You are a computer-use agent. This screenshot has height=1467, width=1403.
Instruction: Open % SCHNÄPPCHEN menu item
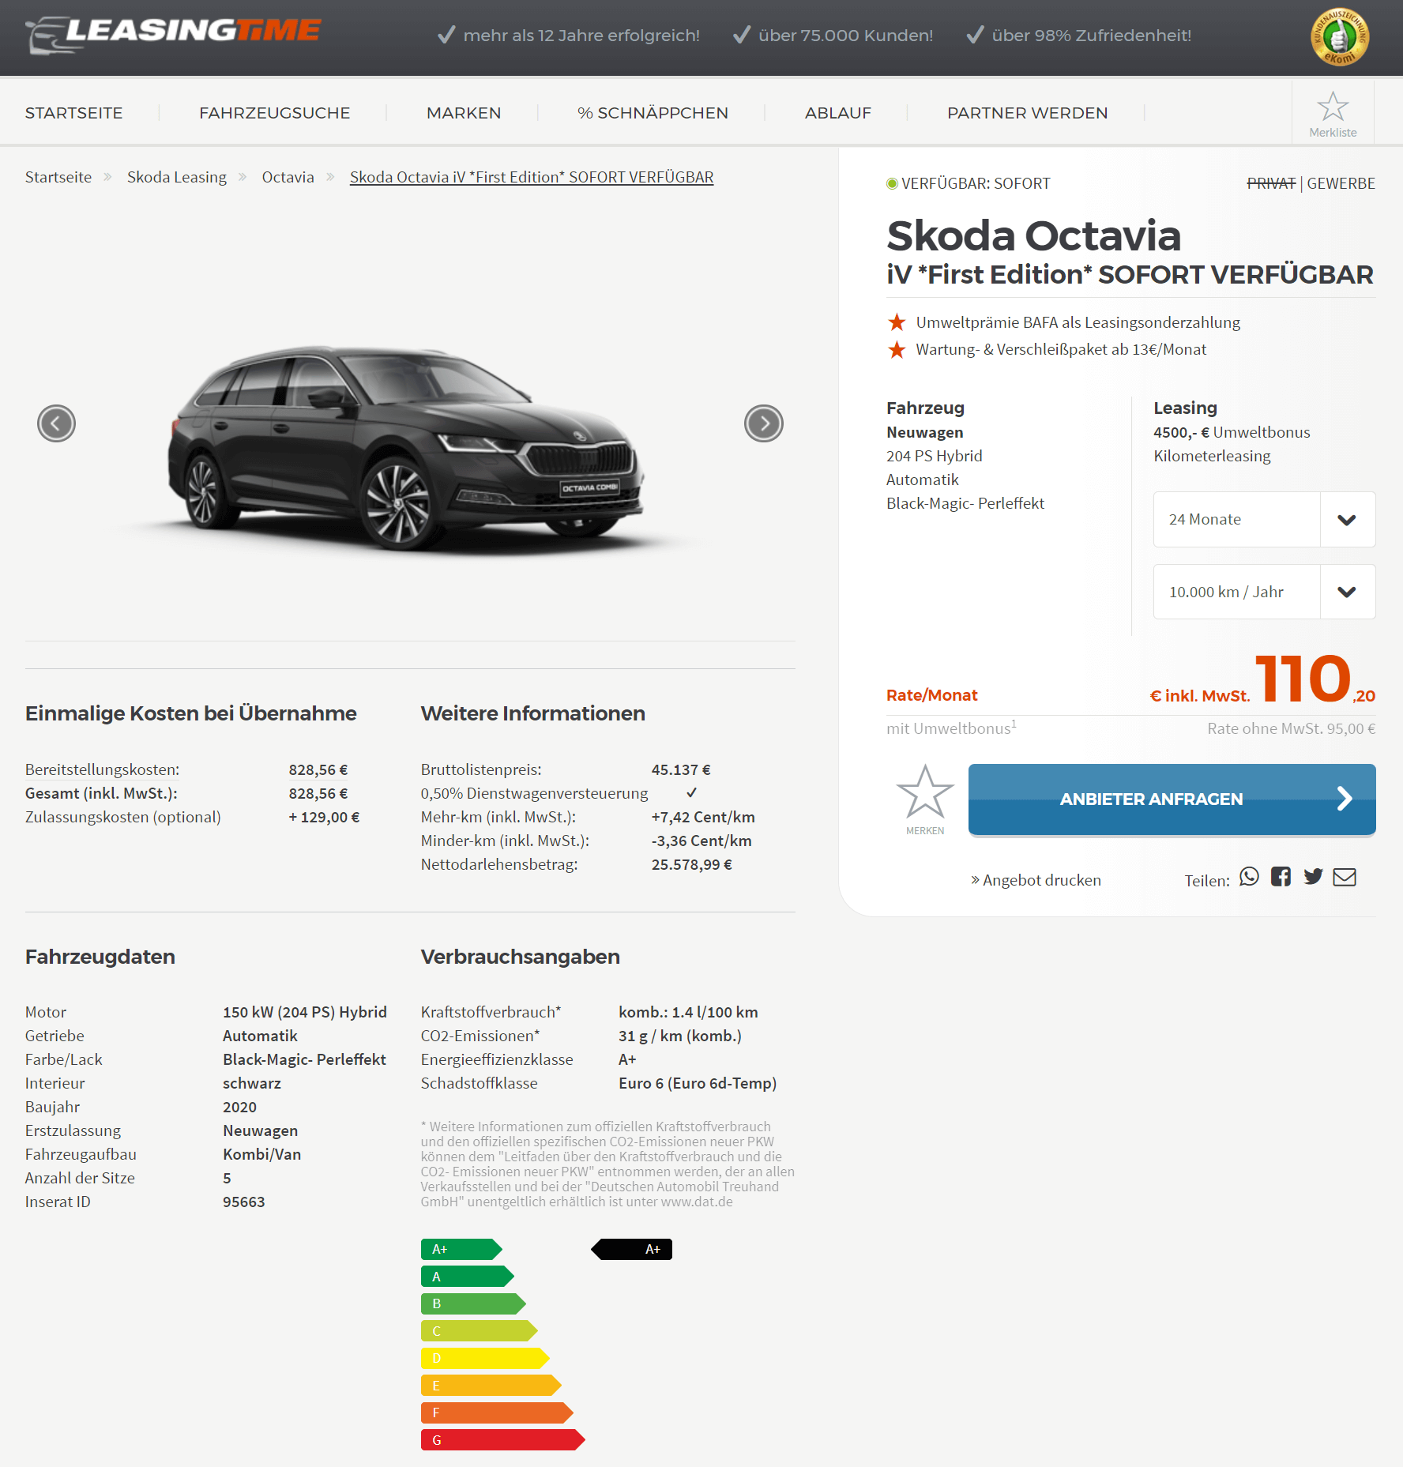[653, 113]
